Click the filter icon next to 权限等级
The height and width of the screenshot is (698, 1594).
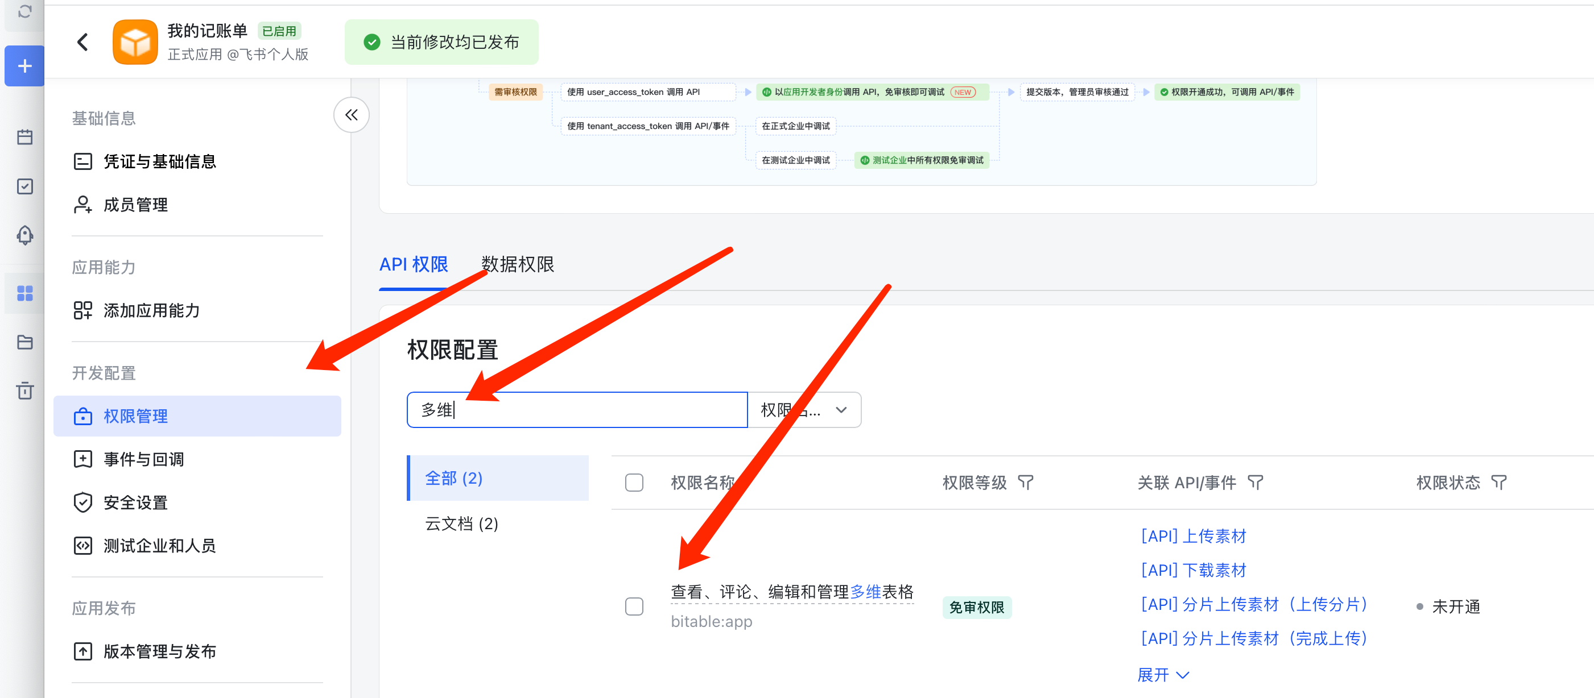point(1025,482)
